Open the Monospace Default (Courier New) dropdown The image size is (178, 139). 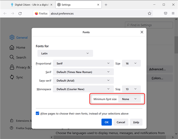click(83, 89)
